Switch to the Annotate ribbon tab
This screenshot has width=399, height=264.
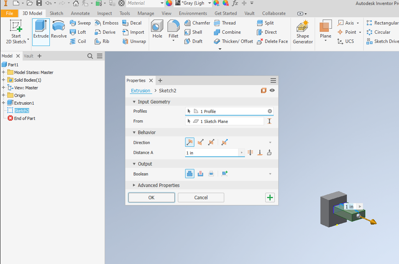(x=80, y=13)
